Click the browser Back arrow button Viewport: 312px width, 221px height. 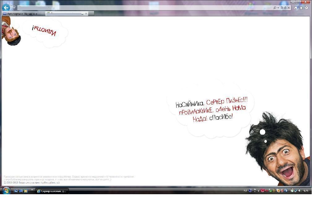pyautogui.click(x=6, y=8)
